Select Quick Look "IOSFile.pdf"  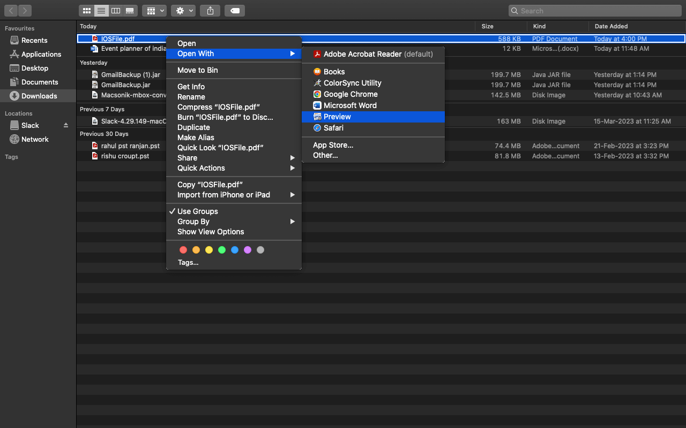pos(234,148)
